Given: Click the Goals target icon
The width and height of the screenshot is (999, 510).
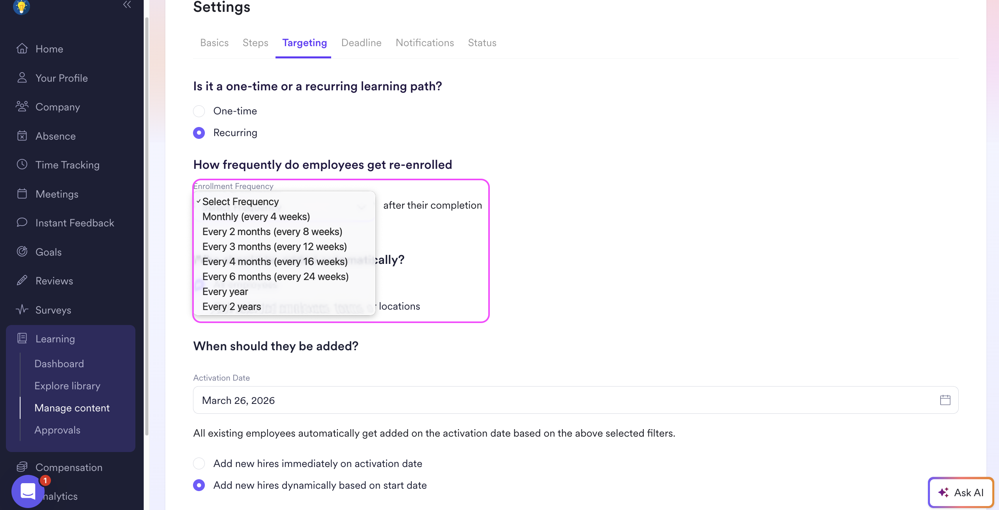Looking at the screenshot, I should point(22,252).
